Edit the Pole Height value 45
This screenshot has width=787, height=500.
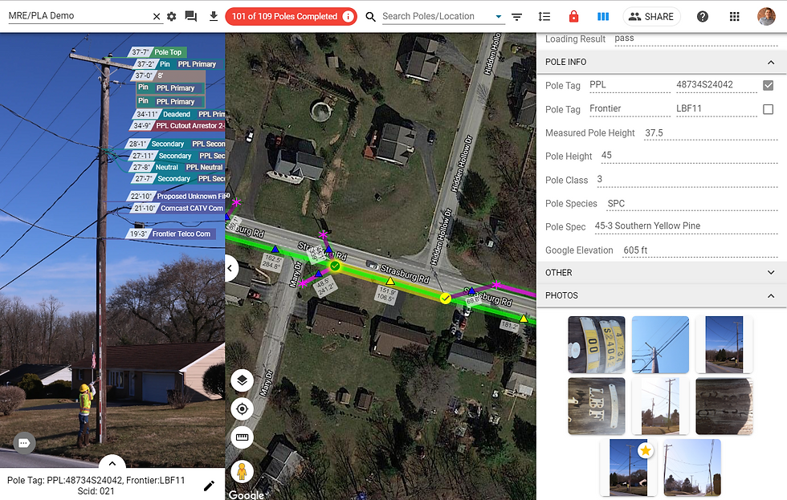pyautogui.click(x=689, y=156)
